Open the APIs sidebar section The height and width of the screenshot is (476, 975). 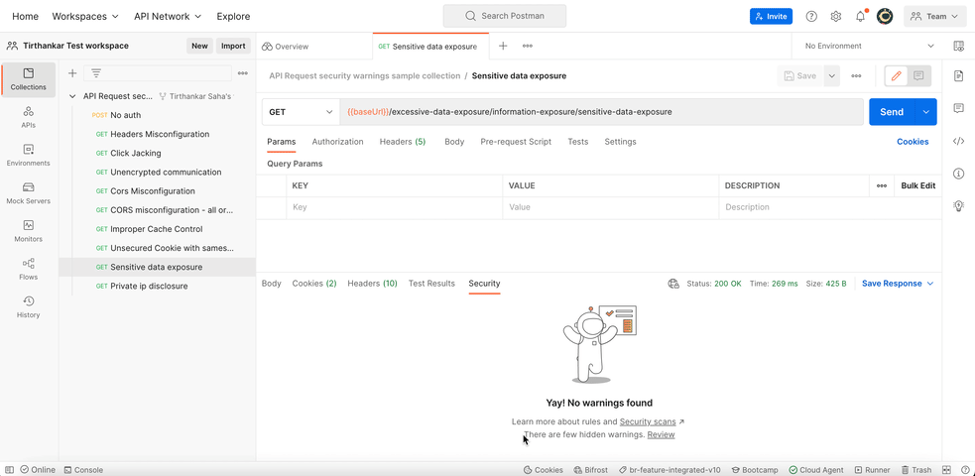(x=29, y=117)
